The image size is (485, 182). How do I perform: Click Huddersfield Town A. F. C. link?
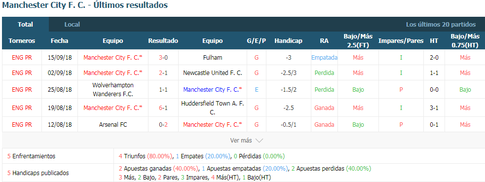click(x=213, y=108)
